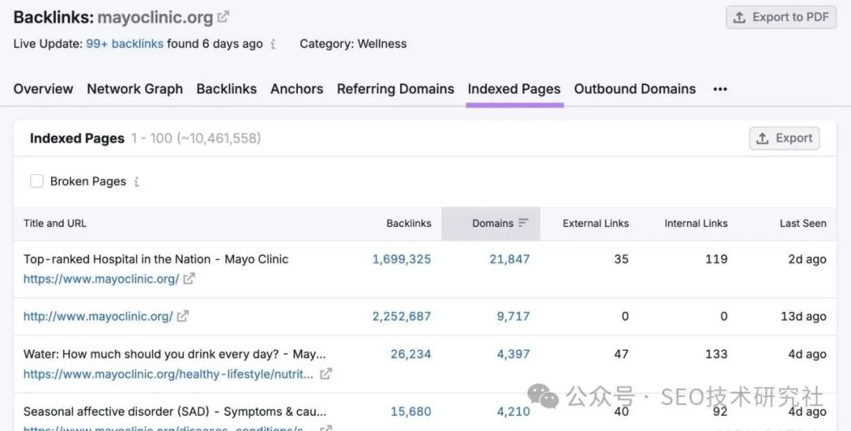Click the Title and URL column header
The height and width of the screenshot is (431, 851).
pyautogui.click(x=55, y=223)
